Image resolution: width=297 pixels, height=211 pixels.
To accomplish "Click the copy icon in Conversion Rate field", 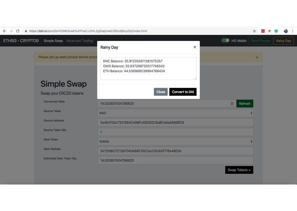I will 232,103.
